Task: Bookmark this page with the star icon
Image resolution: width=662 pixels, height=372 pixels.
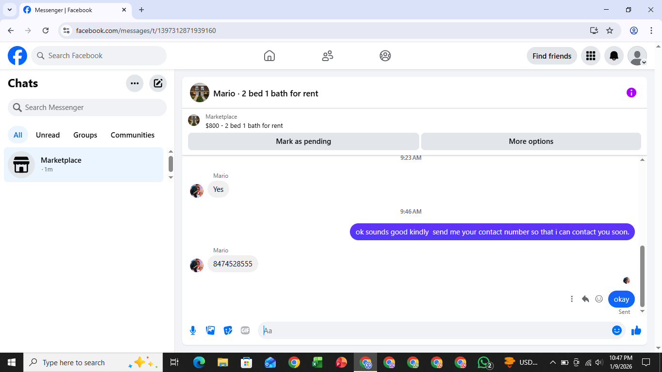Action: pyautogui.click(x=610, y=31)
